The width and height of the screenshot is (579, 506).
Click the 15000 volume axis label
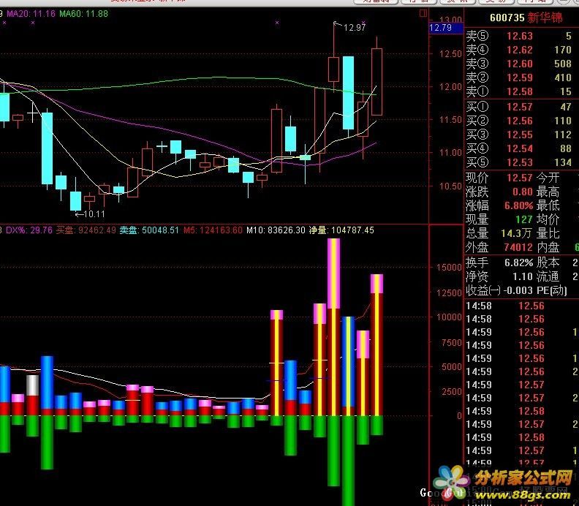pyautogui.click(x=449, y=268)
